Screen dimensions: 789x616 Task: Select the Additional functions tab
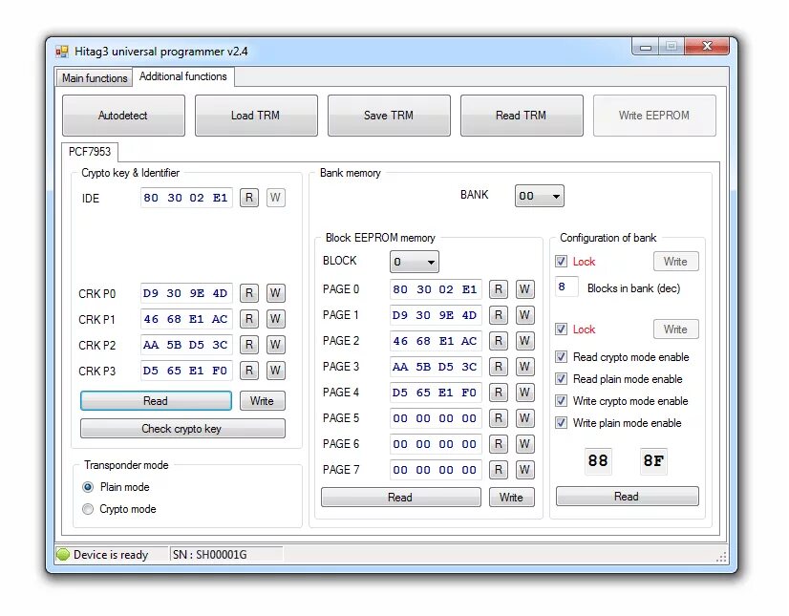click(183, 76)
